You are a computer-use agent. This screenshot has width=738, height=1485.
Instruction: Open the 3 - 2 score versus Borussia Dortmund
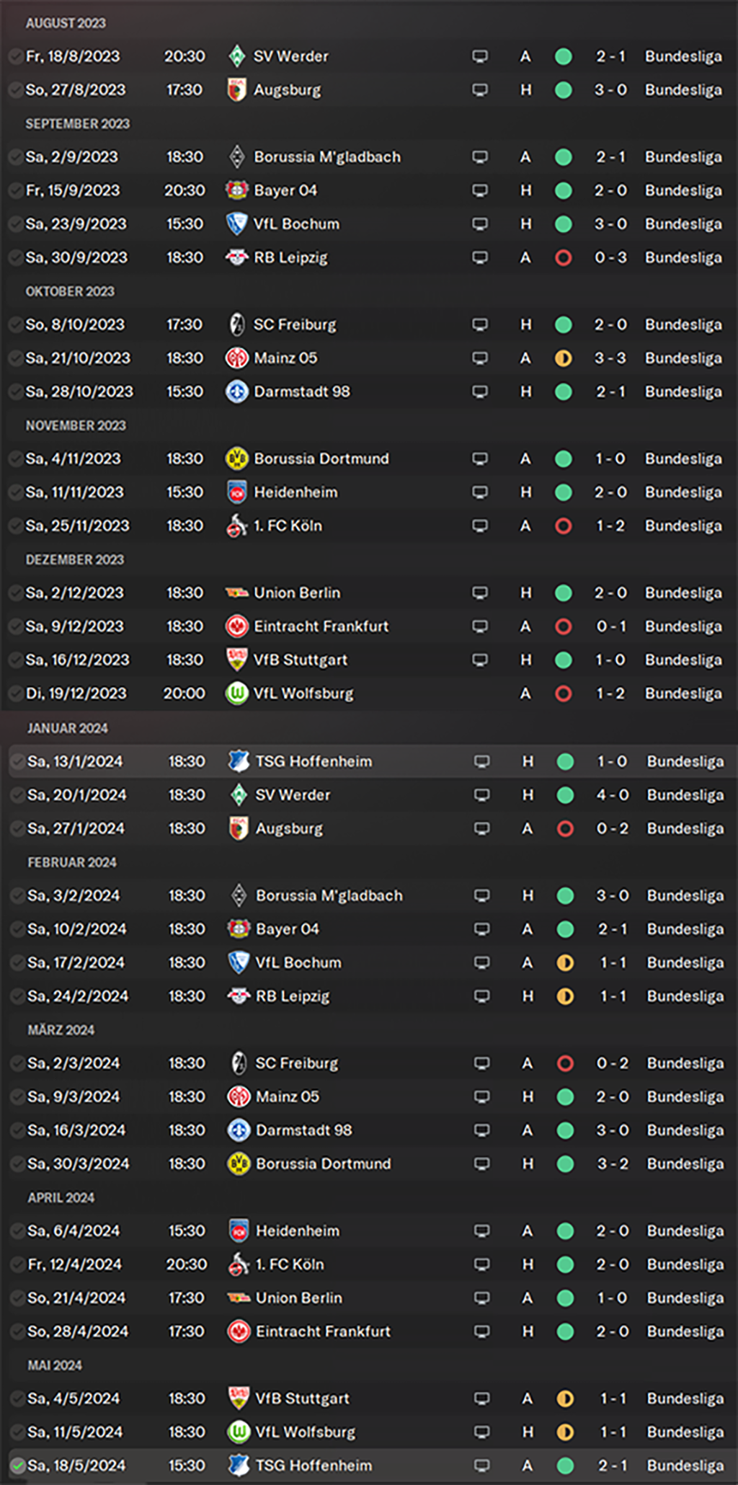click(613, 1164)
